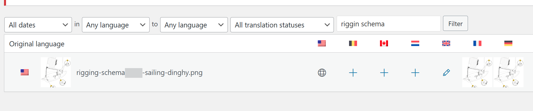Open the rigging-schema original image thumbnail

[56, 72]
